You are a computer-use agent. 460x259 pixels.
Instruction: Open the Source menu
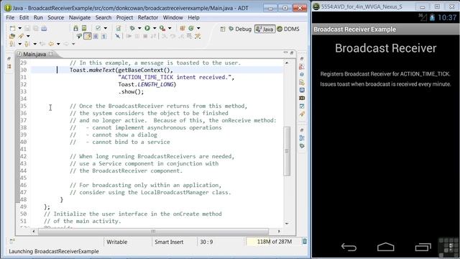pos(56,17)
